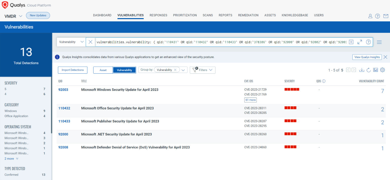Remove the Vulnerability group-by chip
Image resolution: width=390 pixels, height=180 pixels.
pos(175,70)
